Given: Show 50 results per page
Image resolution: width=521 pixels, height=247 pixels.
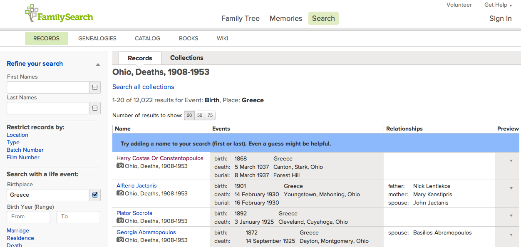Looking at the screenshot, I should 200,116.
